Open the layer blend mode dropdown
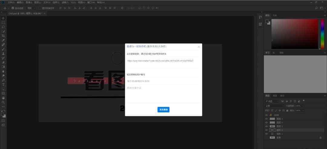327x149 pixels. [x=274, y=106]
